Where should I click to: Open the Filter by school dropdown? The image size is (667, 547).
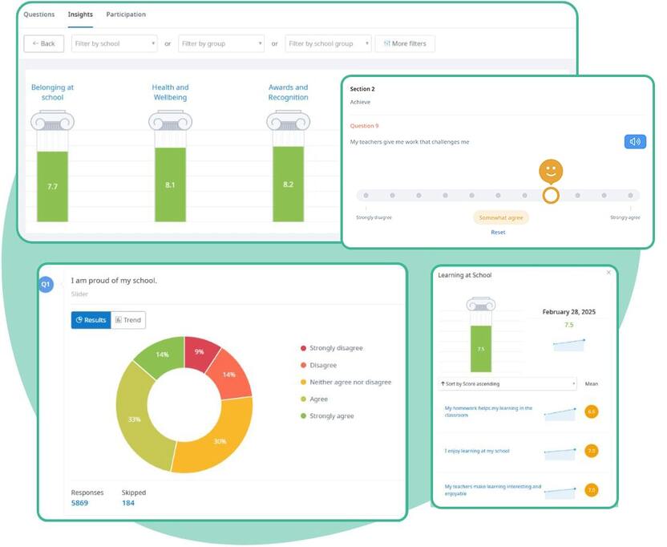pos(114,44)
